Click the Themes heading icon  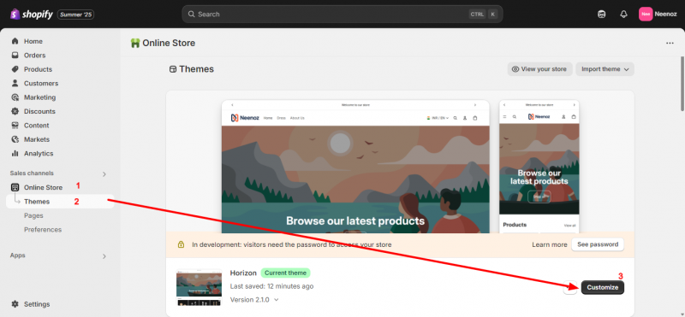pos(173,69)
